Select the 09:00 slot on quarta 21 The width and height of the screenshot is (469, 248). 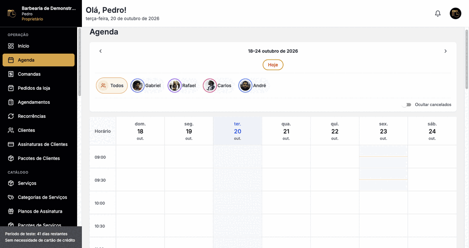(x=286, y=157)
